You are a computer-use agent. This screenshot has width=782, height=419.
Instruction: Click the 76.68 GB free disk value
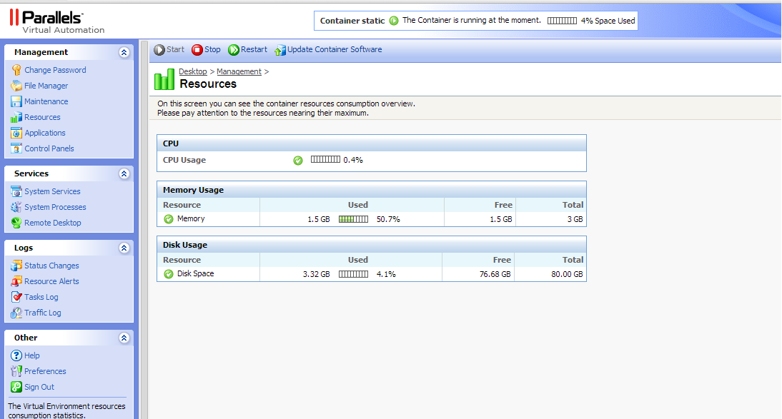click(x=495, y=274)
